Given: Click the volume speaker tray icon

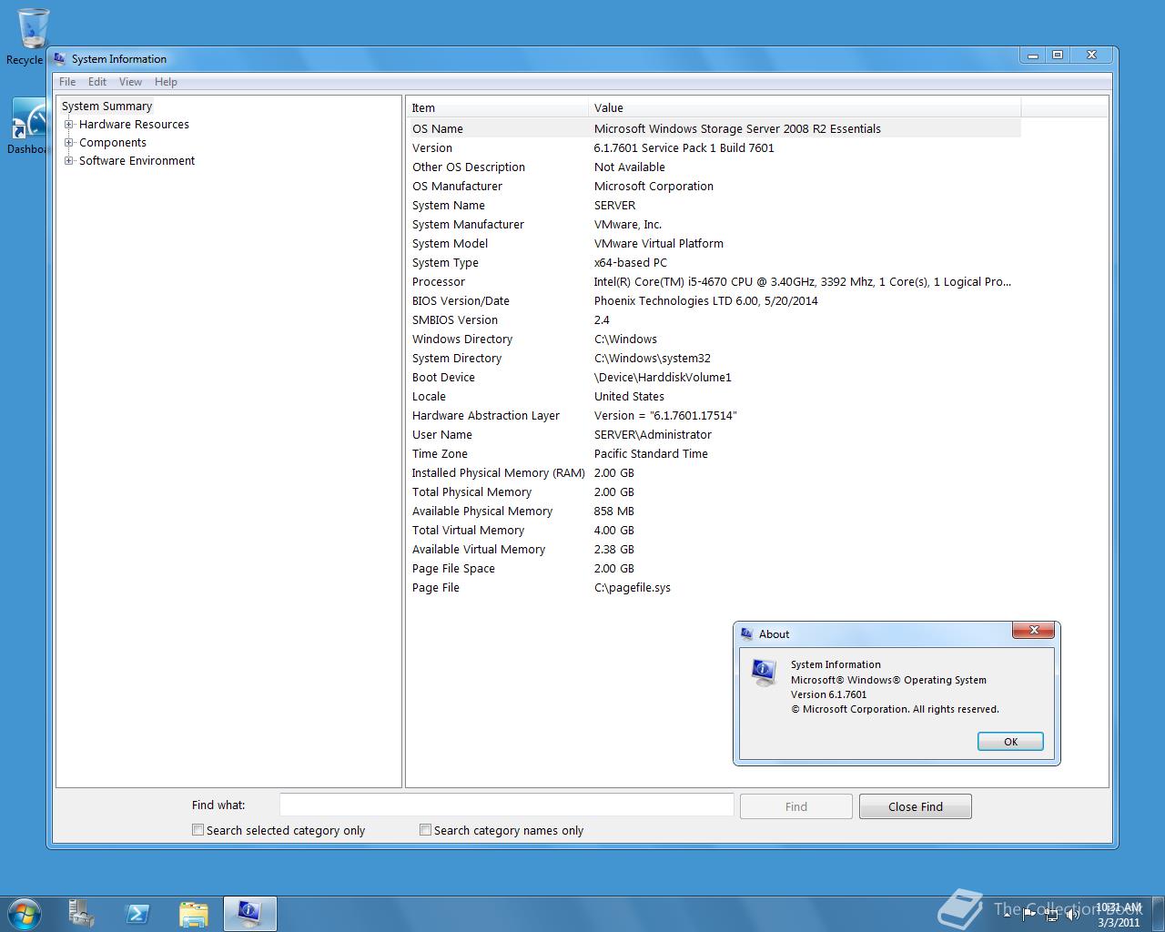Looking at the screenshot, I should pyautogui.click(x=1073, y=915).
